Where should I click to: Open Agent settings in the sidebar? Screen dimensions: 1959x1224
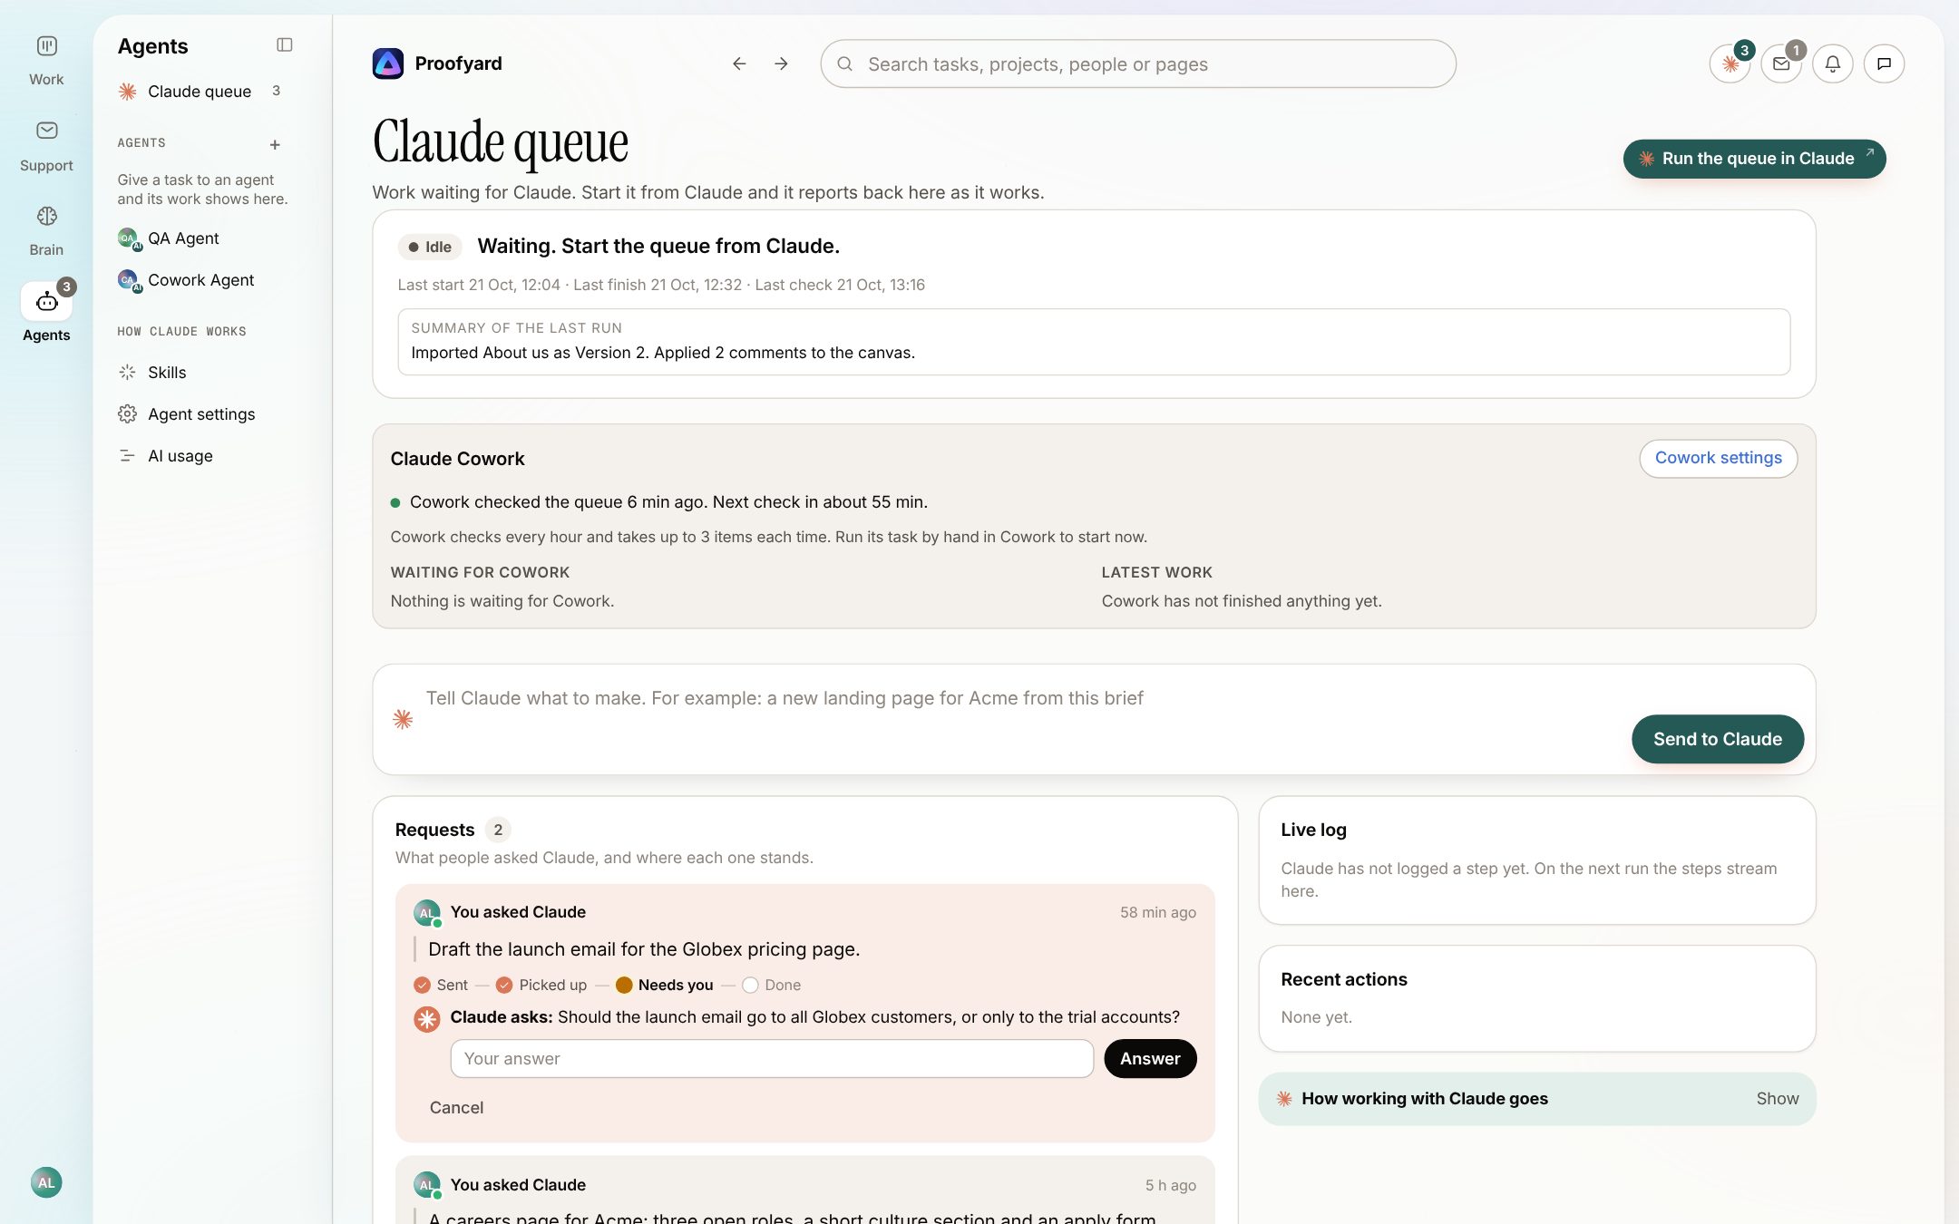200,414
